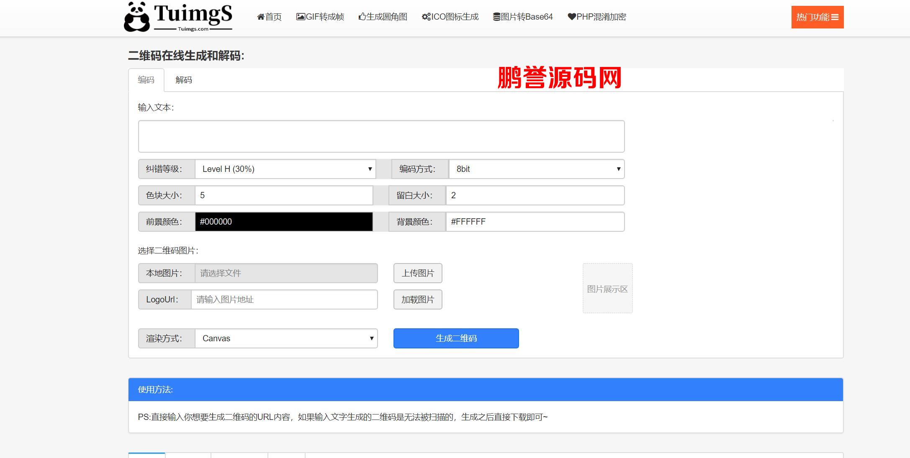Click the image icon before GIF转成帧

[301, 17]
